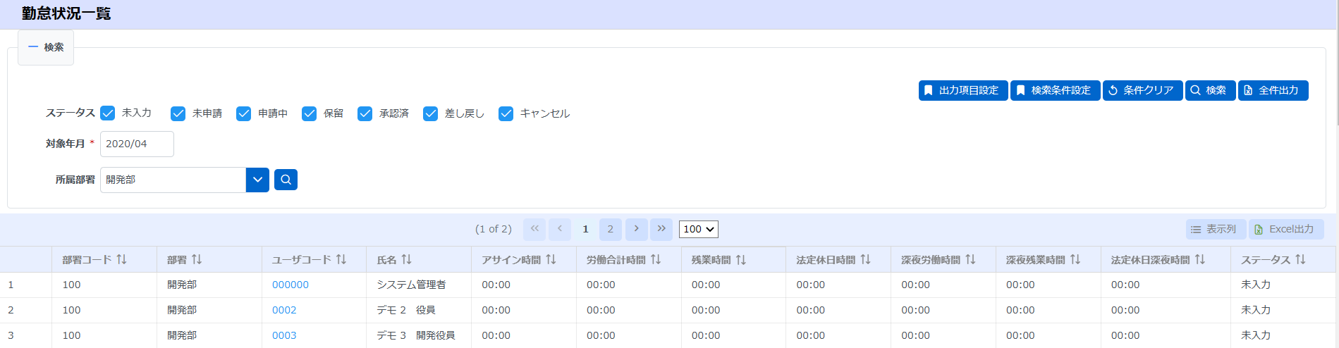Sort by 残業時間 column arrows
This screenshot has width=1339, height=348.
(741, 260)
